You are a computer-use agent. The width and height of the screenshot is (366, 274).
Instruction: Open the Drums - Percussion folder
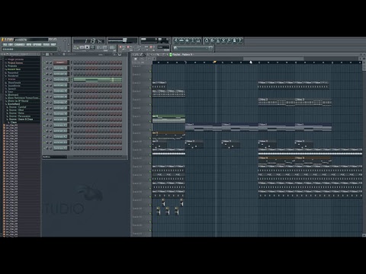tap(20, 116)
